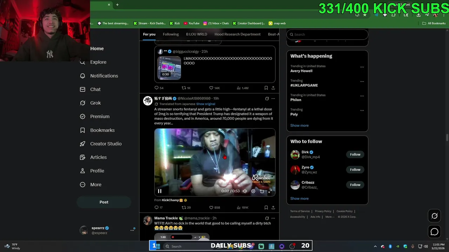Screen dimensions: 449x252
Task: Show hidden system tray icons
Action: pyautogui.click(x=375, y=246)
